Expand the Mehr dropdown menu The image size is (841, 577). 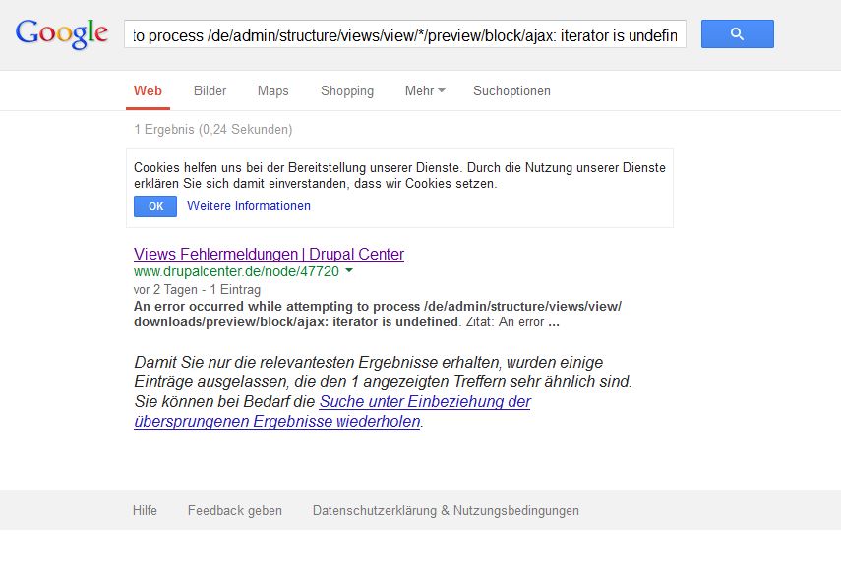(424, 90)
